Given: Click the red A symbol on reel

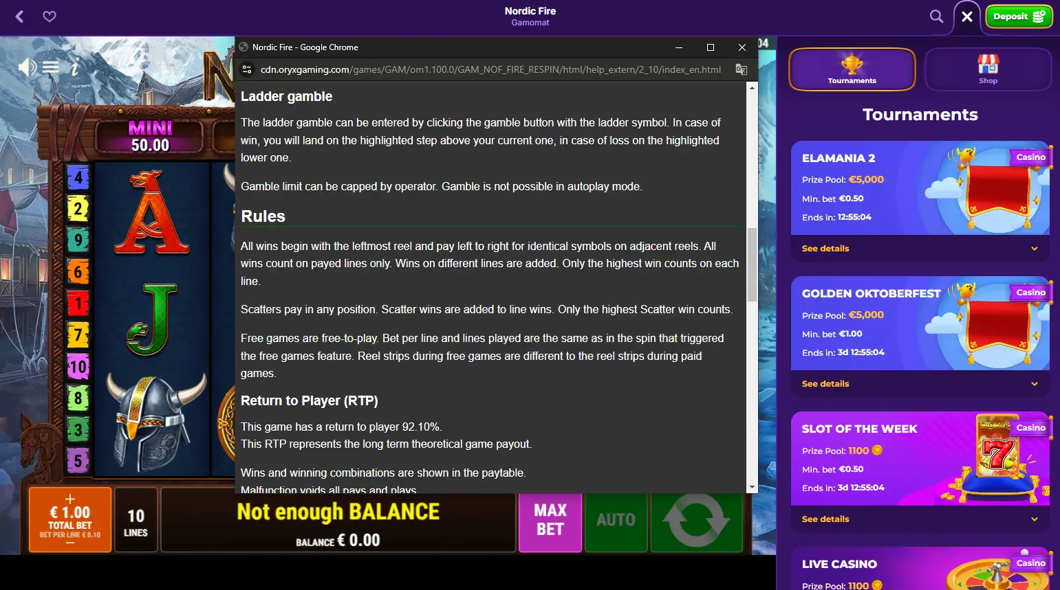Looking at the screenshot, I should tap(152, 212).
